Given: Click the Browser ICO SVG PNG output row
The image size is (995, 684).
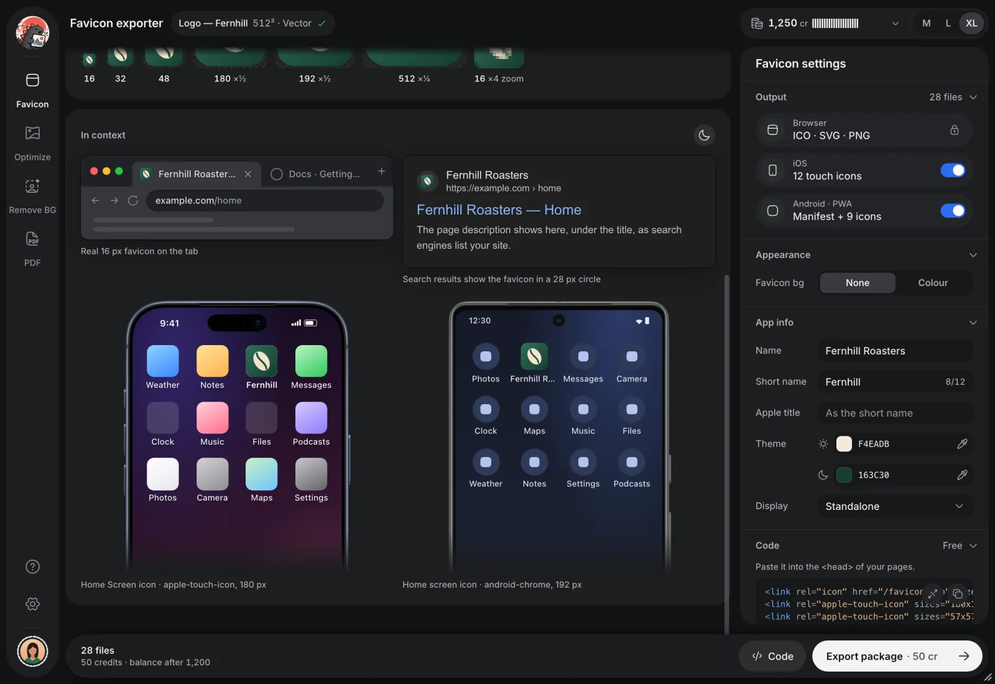Looking at the screenshot, I should tap(864, 130).
